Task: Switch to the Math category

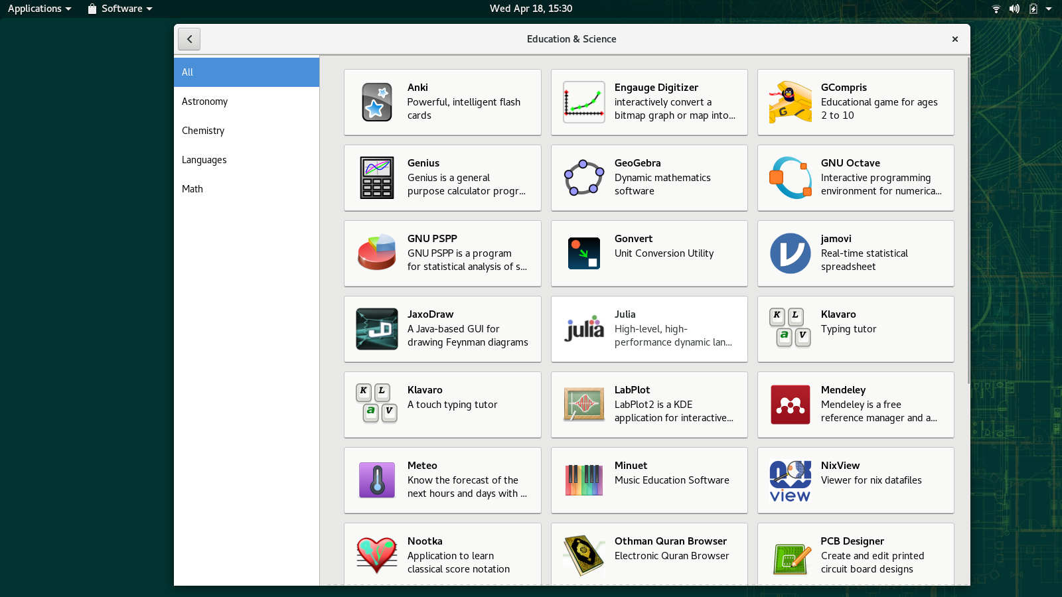Action: tap(192, 189)
